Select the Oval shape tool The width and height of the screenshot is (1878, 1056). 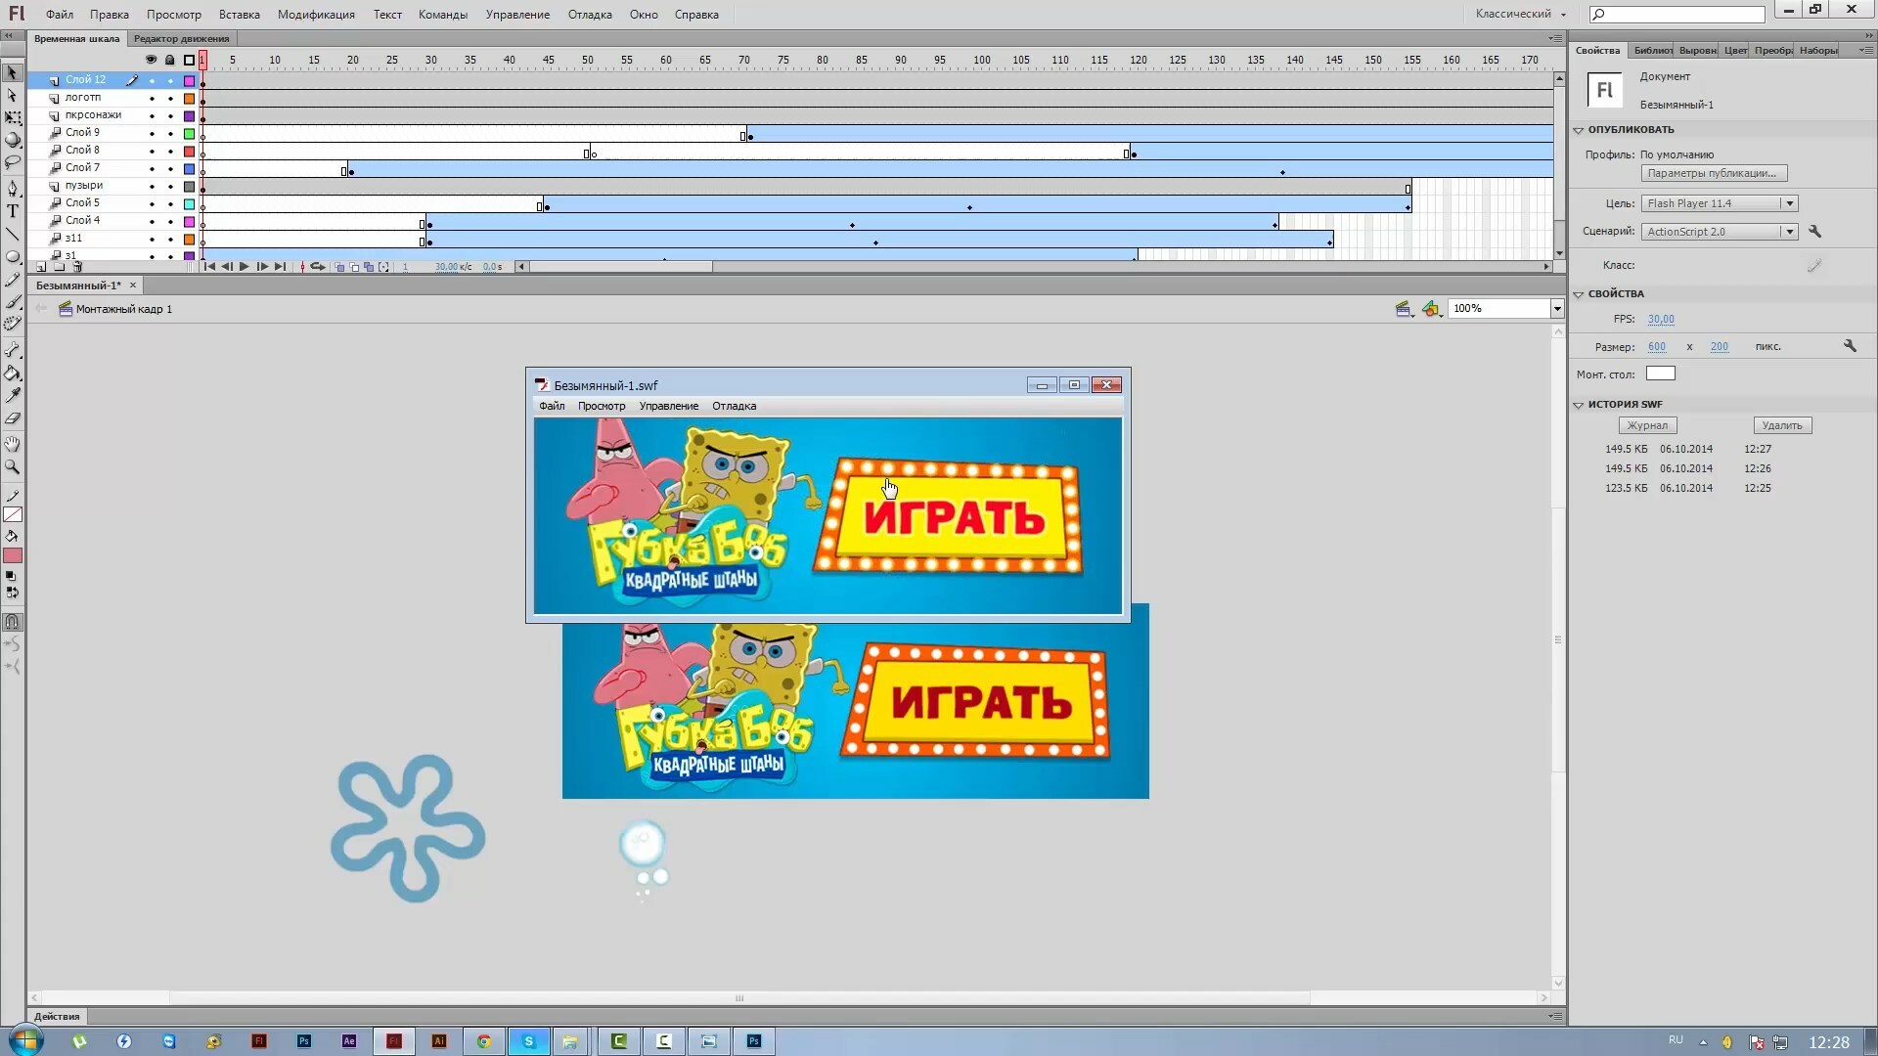point(12,257)
